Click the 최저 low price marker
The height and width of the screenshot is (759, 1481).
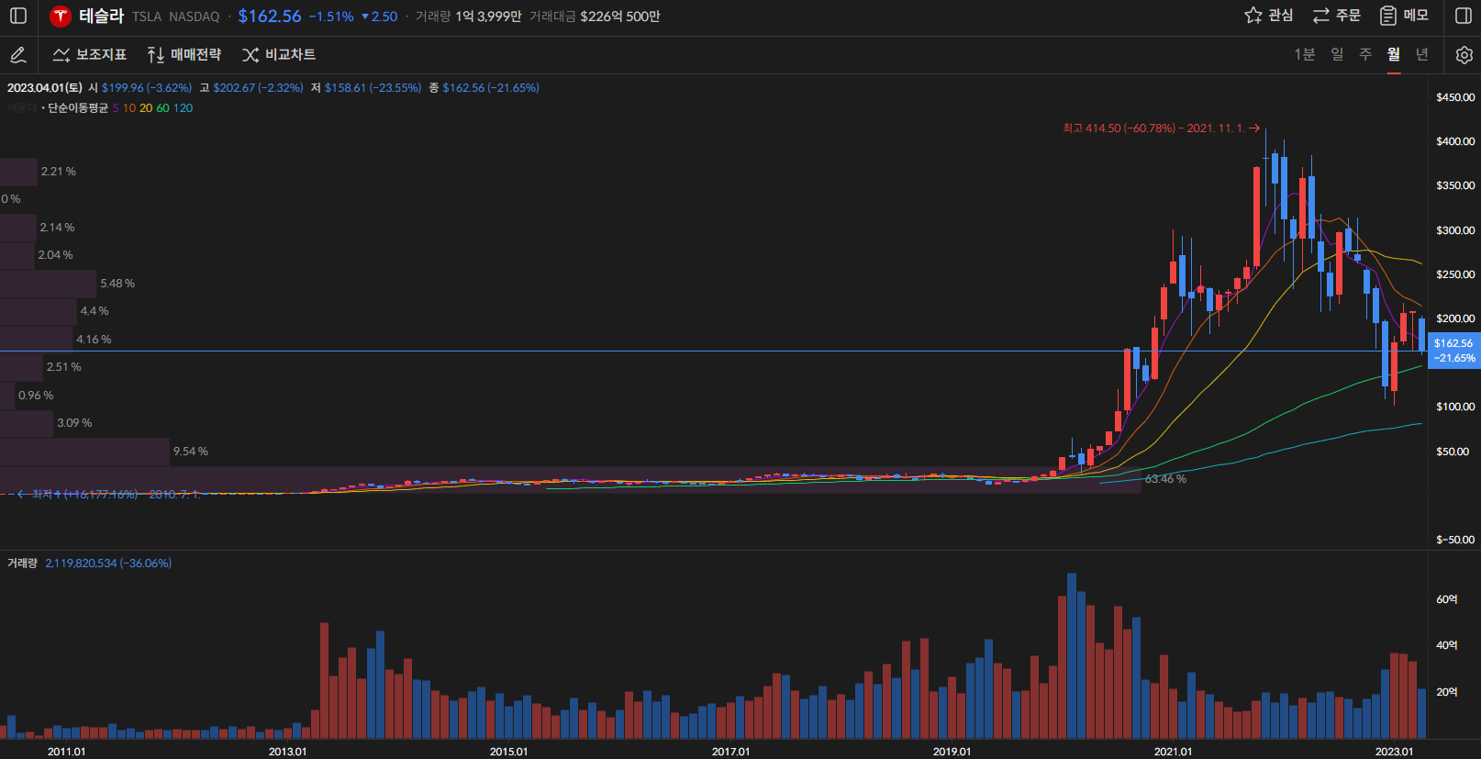point(108,495)
